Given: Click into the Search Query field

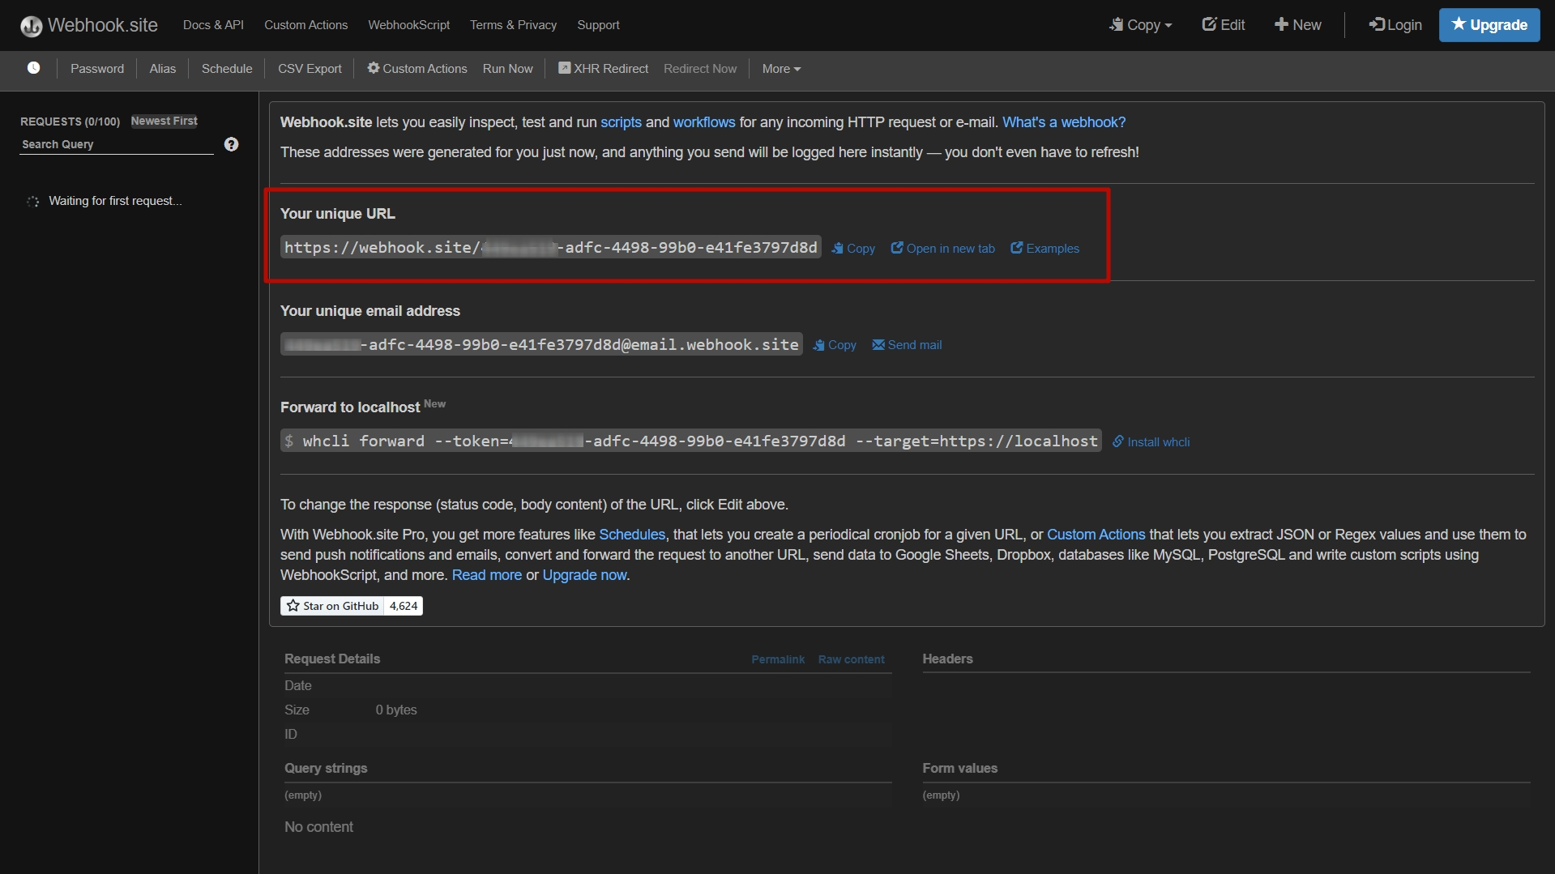Looking at the screenshot, I should click(116, 144).
